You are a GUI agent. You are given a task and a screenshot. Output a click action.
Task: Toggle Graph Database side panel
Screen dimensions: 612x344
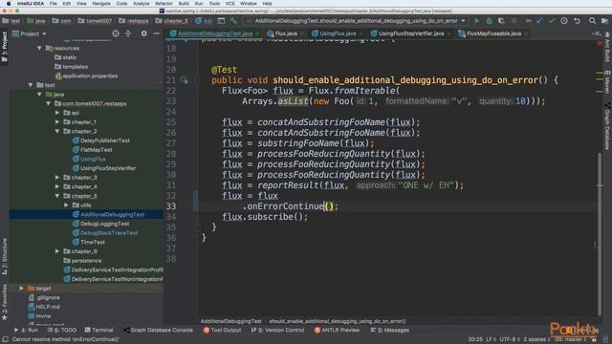click(607, 126)
